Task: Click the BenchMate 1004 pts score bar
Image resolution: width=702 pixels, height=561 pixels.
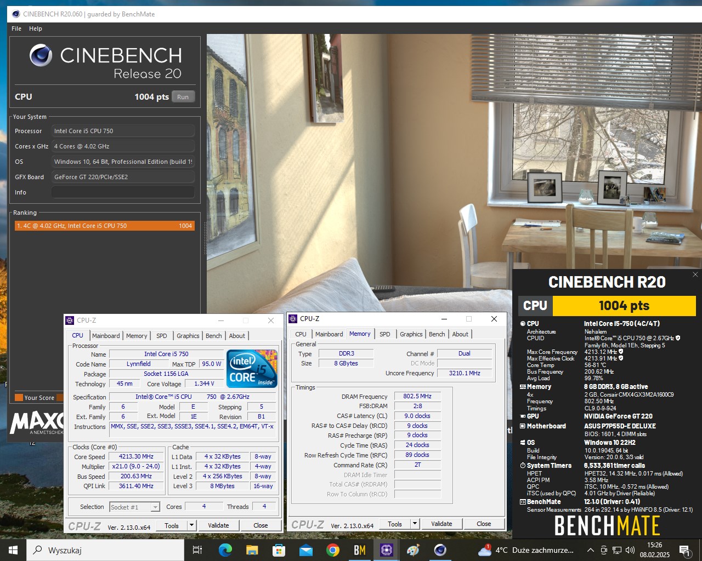Action: (x=624, y=306)
